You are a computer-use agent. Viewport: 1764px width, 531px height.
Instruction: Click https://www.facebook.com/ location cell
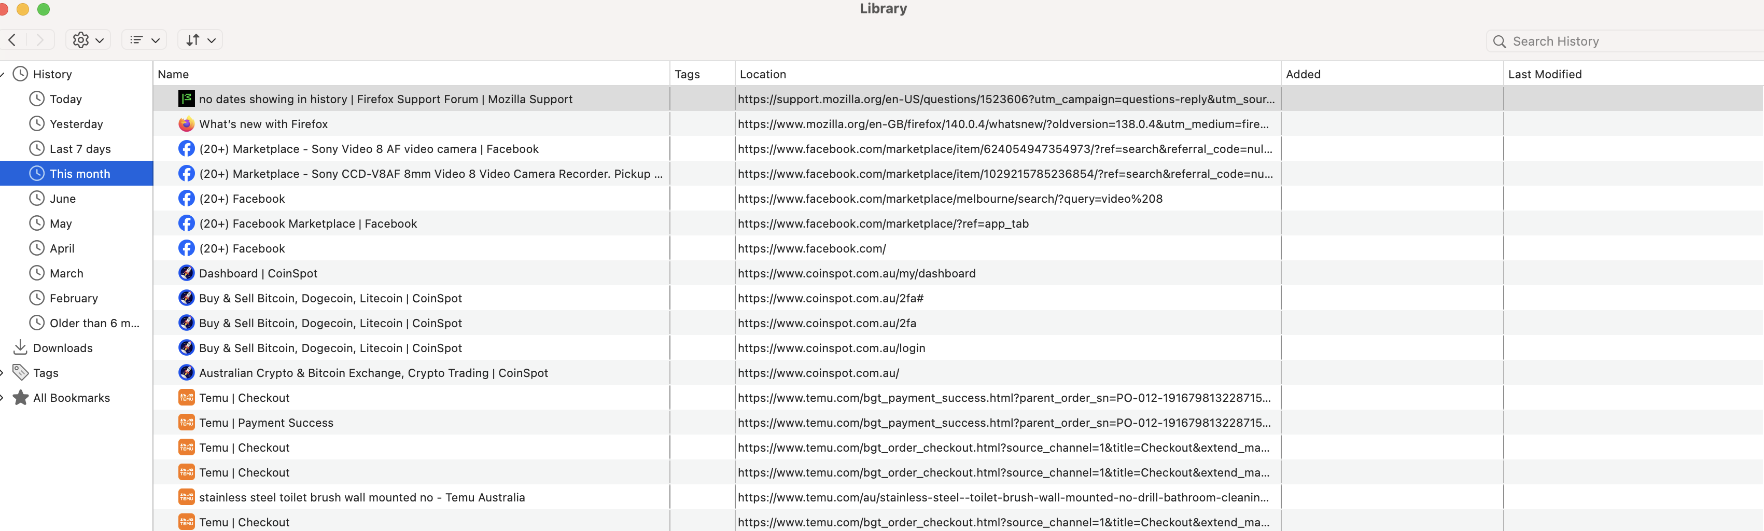(x=1007, y=248)
